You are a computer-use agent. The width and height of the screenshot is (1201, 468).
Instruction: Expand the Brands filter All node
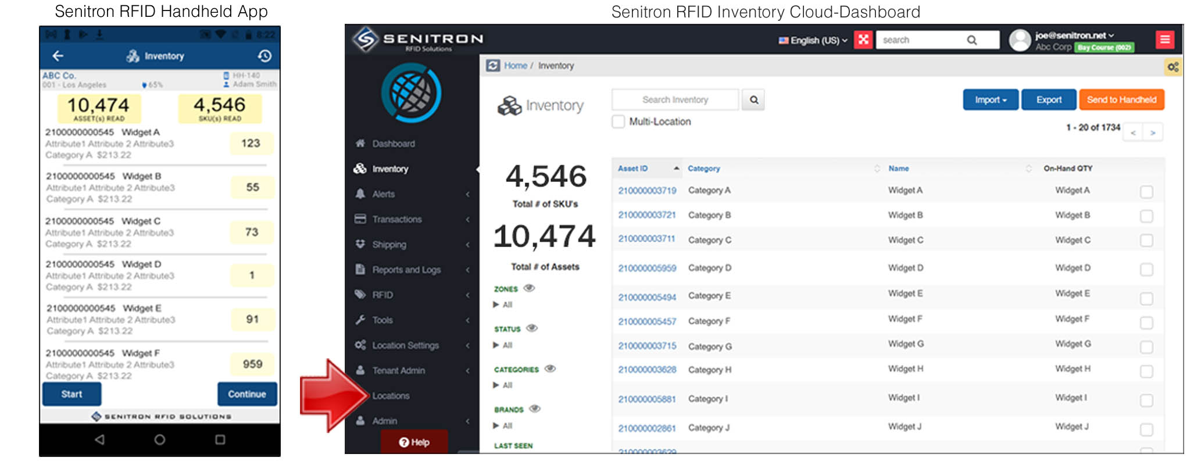(503, 426)
